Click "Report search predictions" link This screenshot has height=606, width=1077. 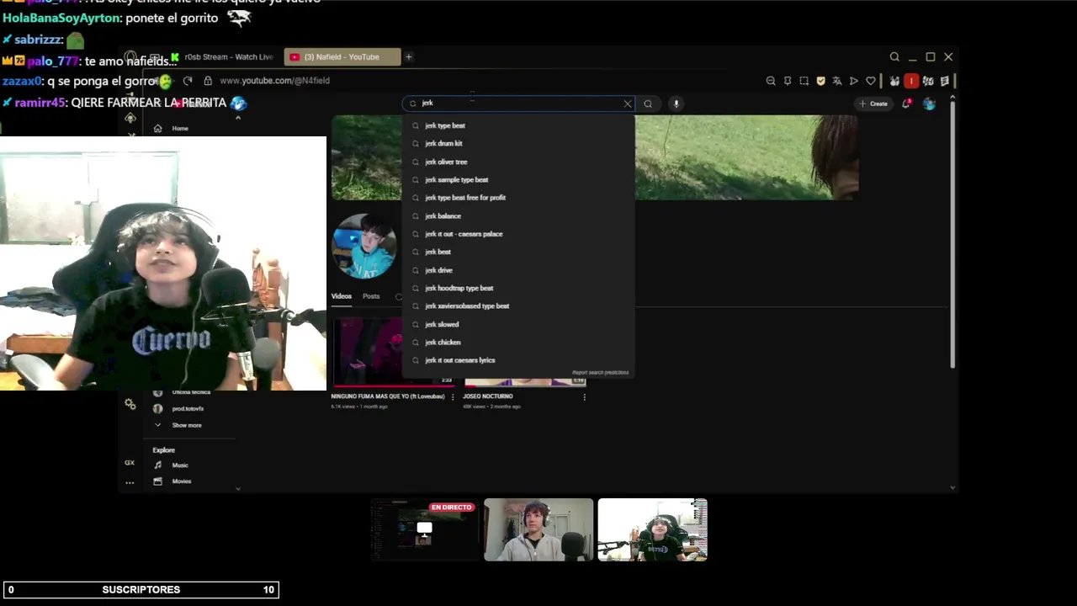click(x=600, y=372)
